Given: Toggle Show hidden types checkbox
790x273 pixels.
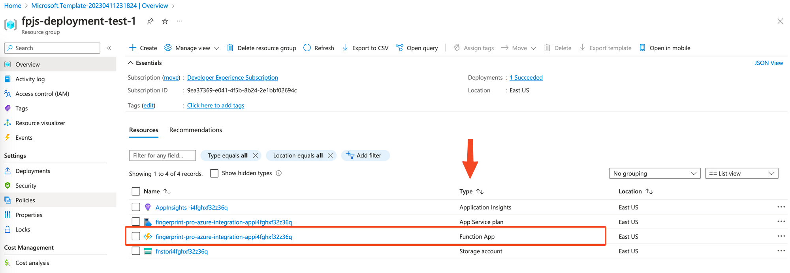Looking at the screenshot, I should (x=214, y=173).
